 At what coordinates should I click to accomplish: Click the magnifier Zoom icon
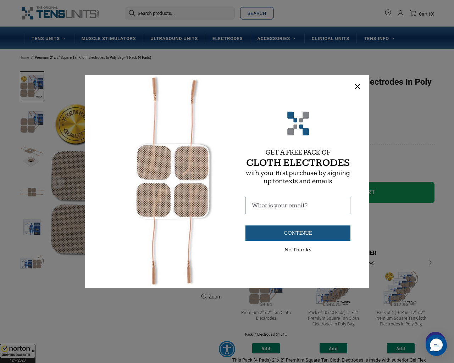[x=204, y=297]
